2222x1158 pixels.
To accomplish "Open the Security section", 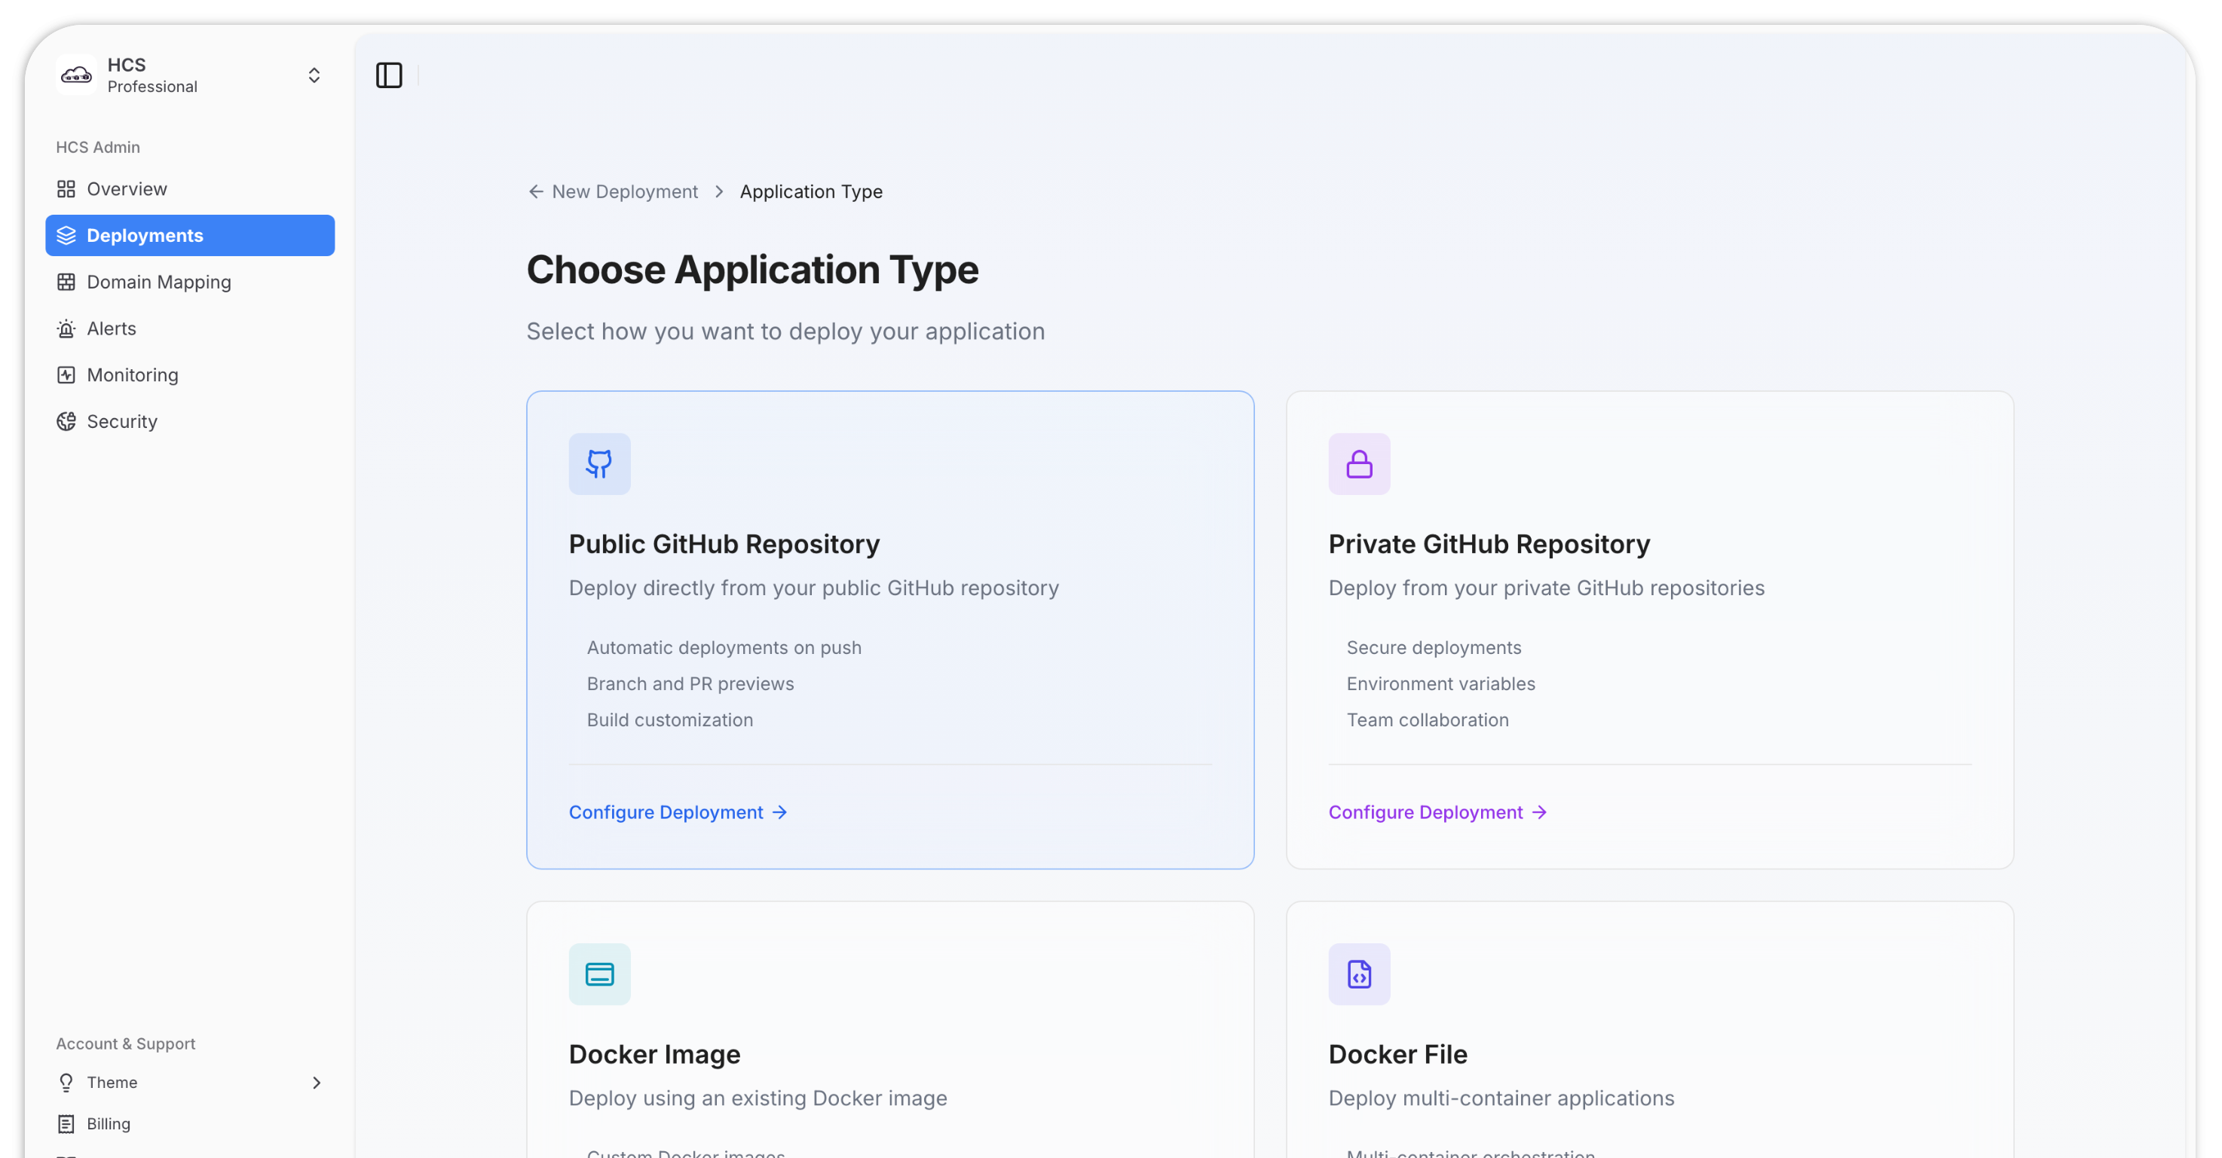I will [x=121, y=422].
